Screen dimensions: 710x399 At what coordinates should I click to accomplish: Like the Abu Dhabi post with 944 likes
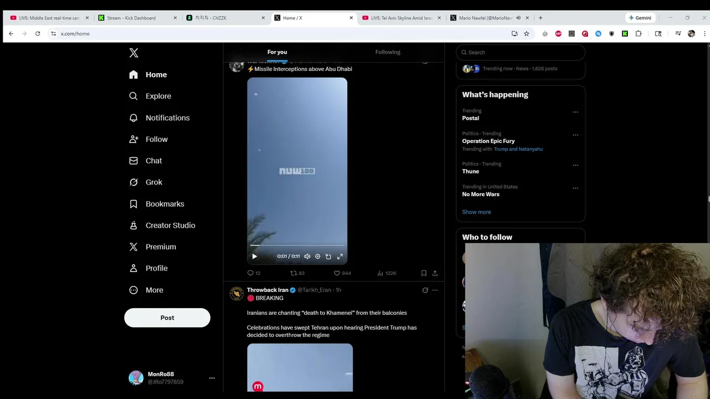click(x=342, y=273)
